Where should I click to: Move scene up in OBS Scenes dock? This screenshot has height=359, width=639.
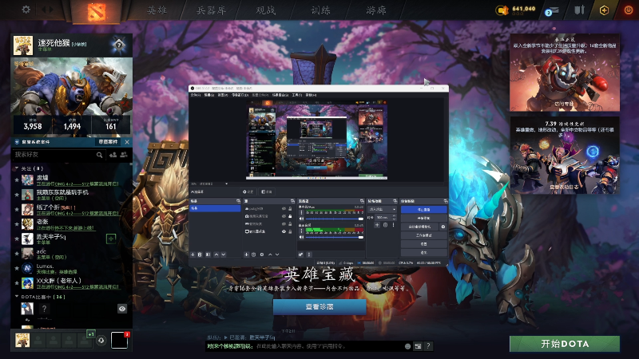click(x=216, y=254)
